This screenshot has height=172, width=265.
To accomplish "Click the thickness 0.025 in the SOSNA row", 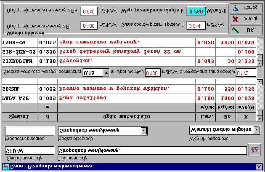I will (47, 89).
